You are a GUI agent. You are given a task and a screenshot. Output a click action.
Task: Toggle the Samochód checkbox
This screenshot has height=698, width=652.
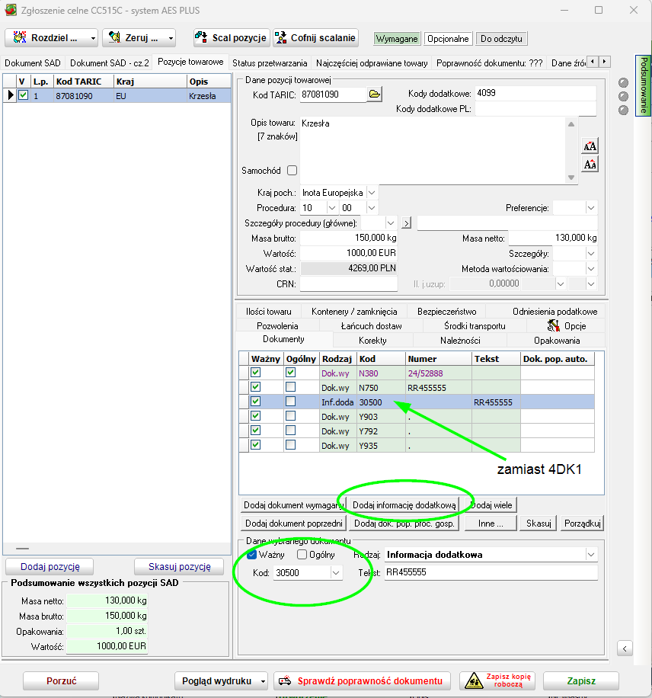click(292, 170)
